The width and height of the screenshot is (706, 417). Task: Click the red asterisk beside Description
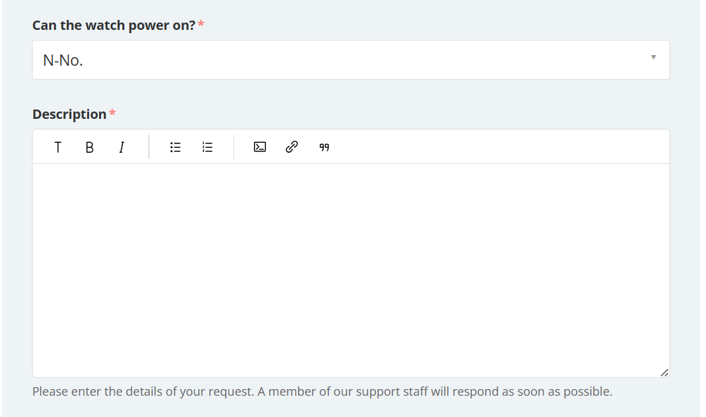[x=112, y=114]
